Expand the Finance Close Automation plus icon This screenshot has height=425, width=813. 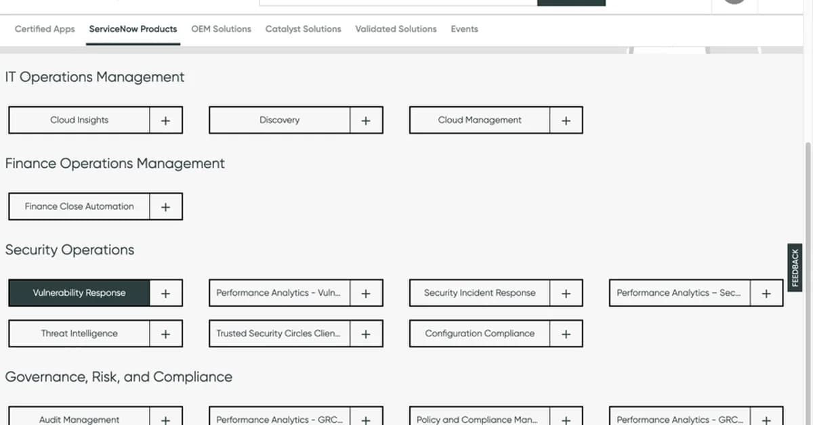tap(166, 207)
